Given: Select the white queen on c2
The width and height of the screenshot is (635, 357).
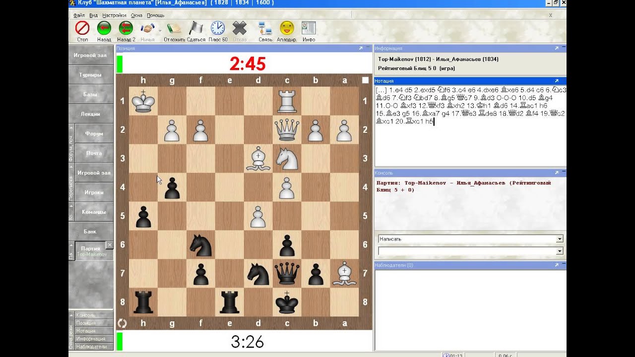Looking at the screenshot, I should click(x=287, y=130).
